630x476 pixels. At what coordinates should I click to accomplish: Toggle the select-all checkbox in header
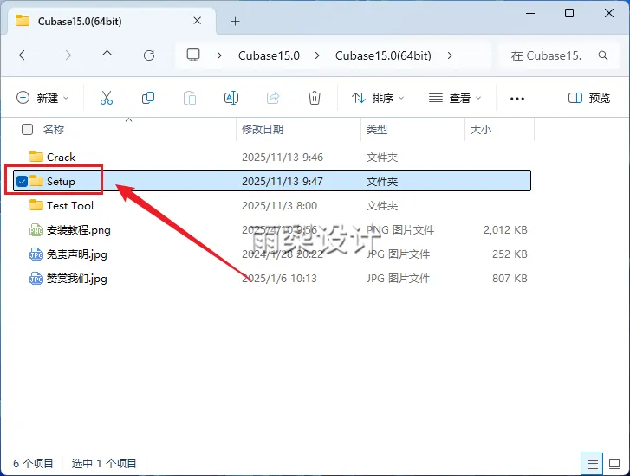(x=27, y=129)
